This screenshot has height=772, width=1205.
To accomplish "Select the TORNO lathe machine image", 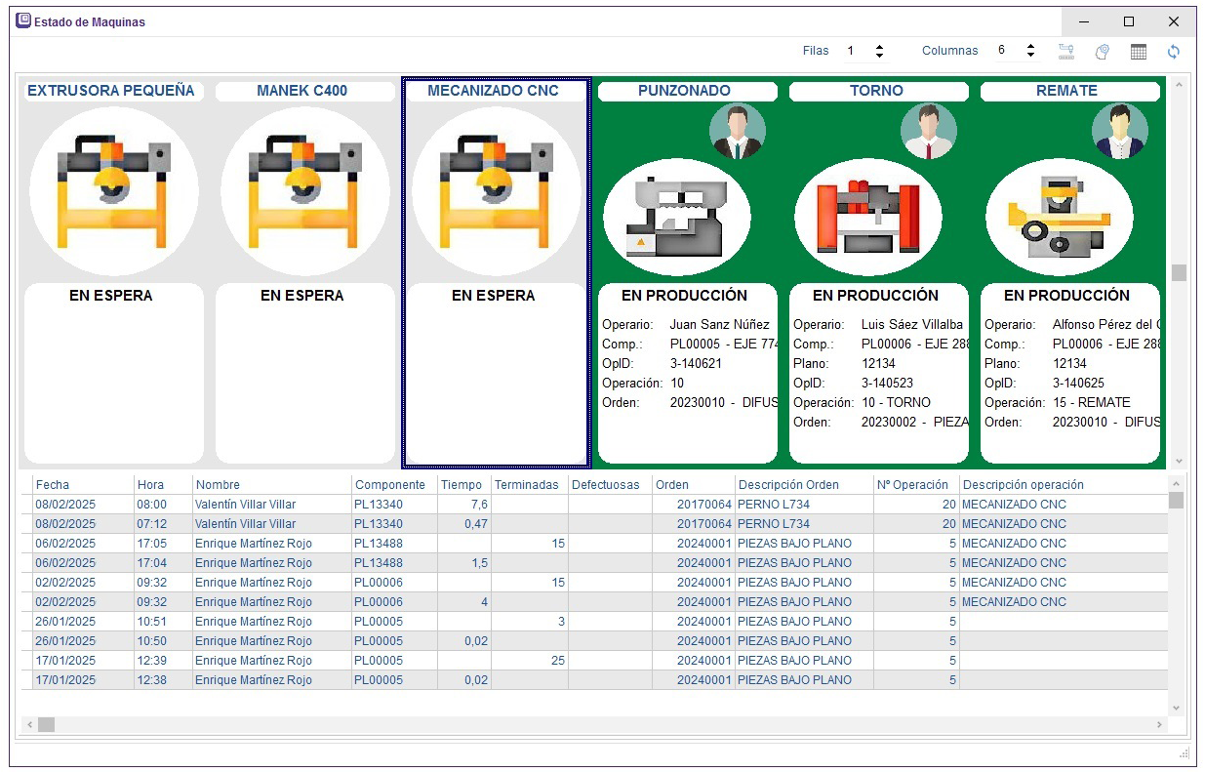I will click(868, 218).
